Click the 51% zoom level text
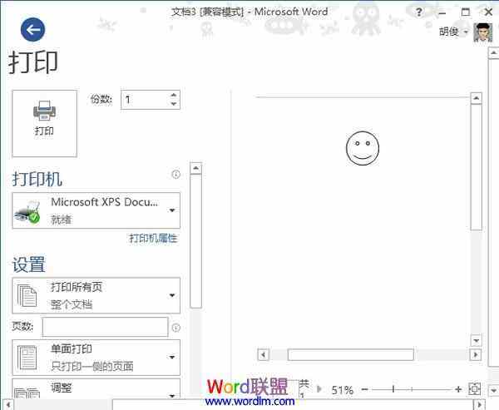 (343, 390)
